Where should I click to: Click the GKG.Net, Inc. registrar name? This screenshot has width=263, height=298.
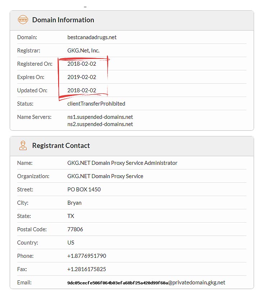83,51
